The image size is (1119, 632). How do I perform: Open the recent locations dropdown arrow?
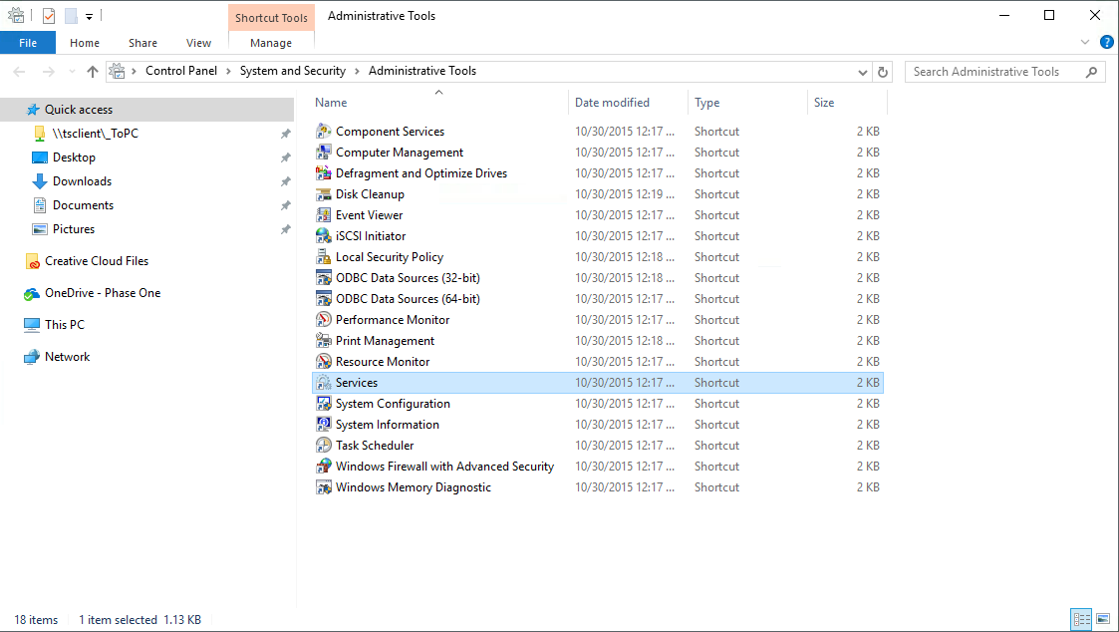pos(72,72)
